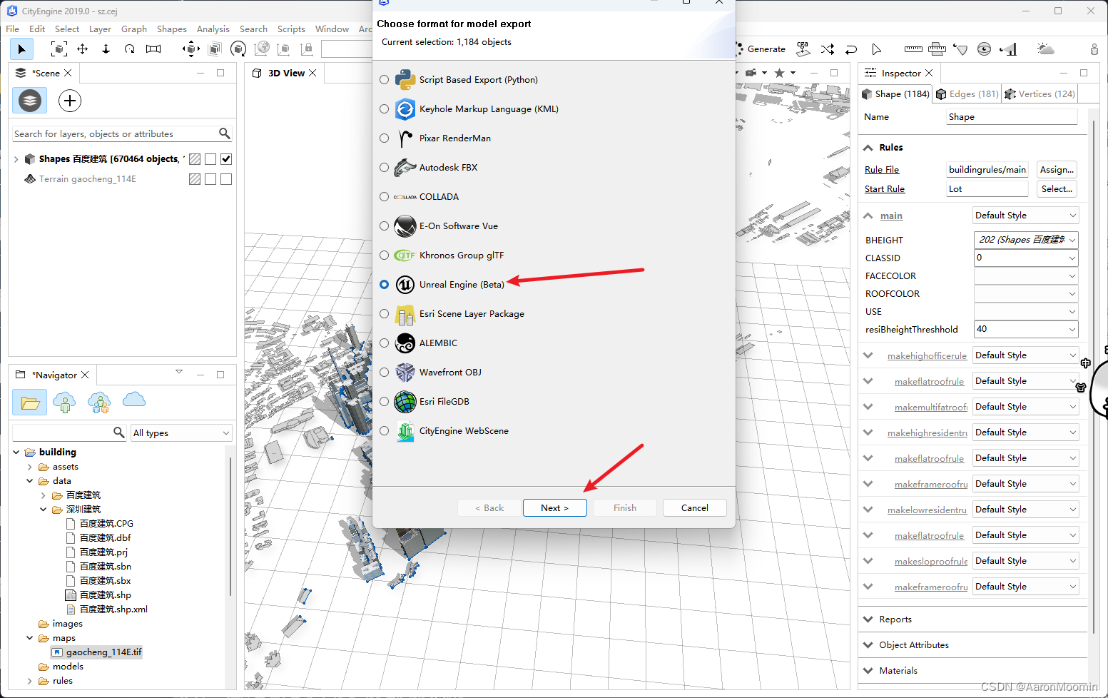Image resolution: width=1108 pixels, height=698 pixels.
Task: Click the frame selection tool icon
Action: pos(59,49)
